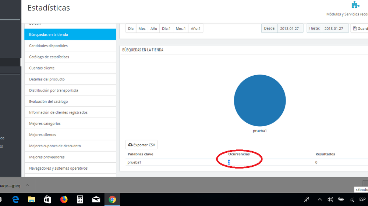Change ESP input language indicator
Viewport: 368px width, 206px height.
pos(362,199)
